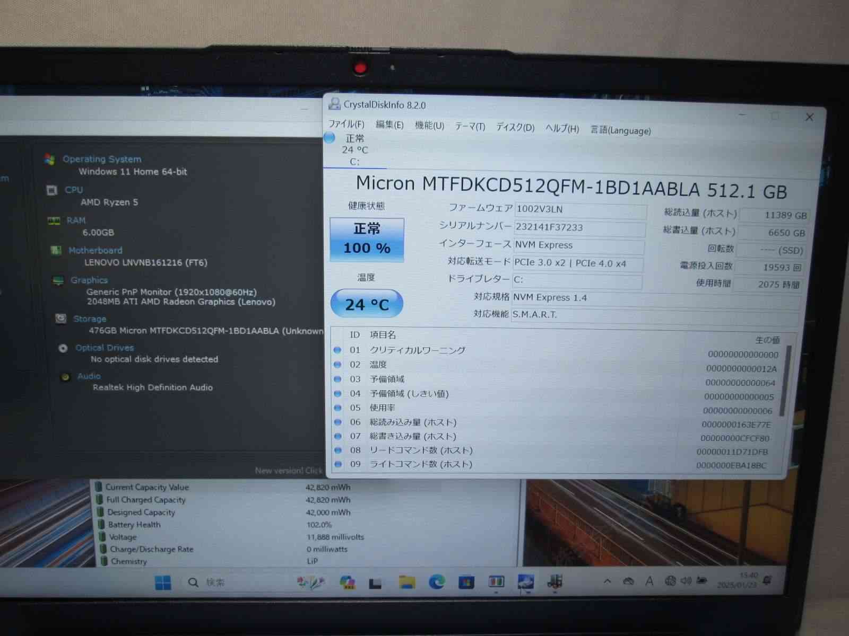Click the power on hours value 2075 時間
Screen dimensions: 849x636
click(767, 285)
